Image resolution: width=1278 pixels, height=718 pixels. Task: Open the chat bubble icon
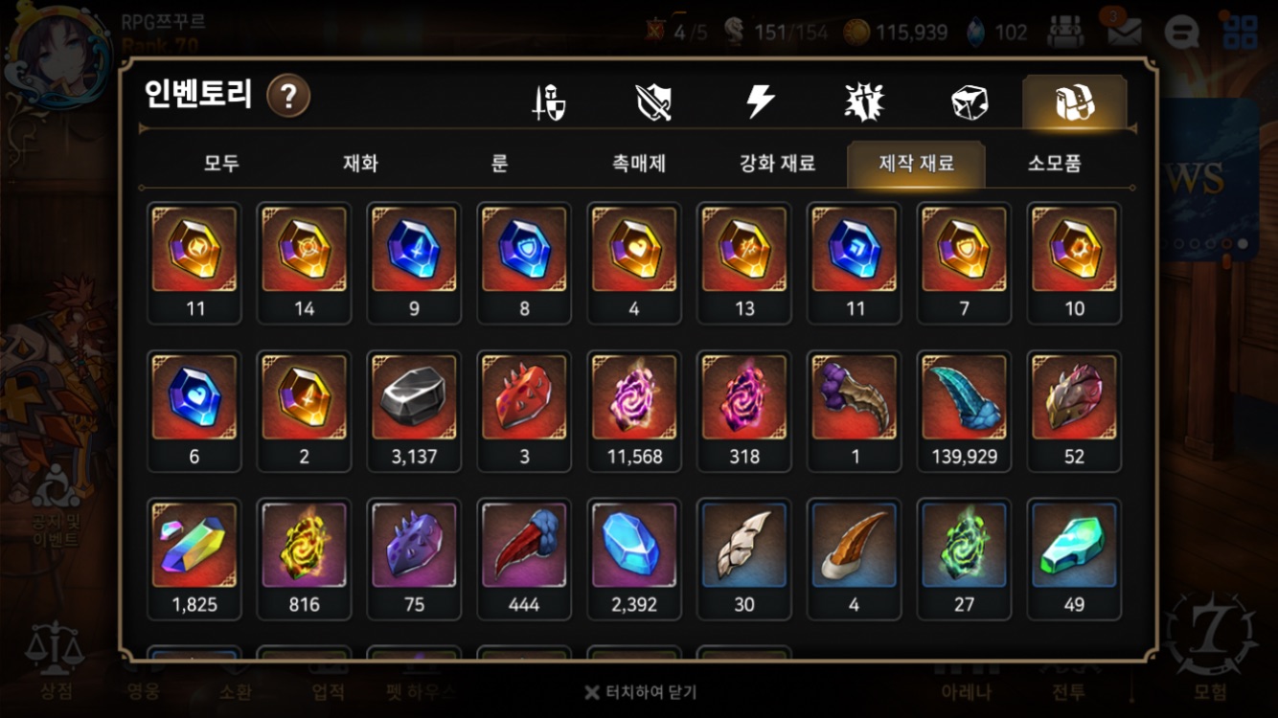1181,33
